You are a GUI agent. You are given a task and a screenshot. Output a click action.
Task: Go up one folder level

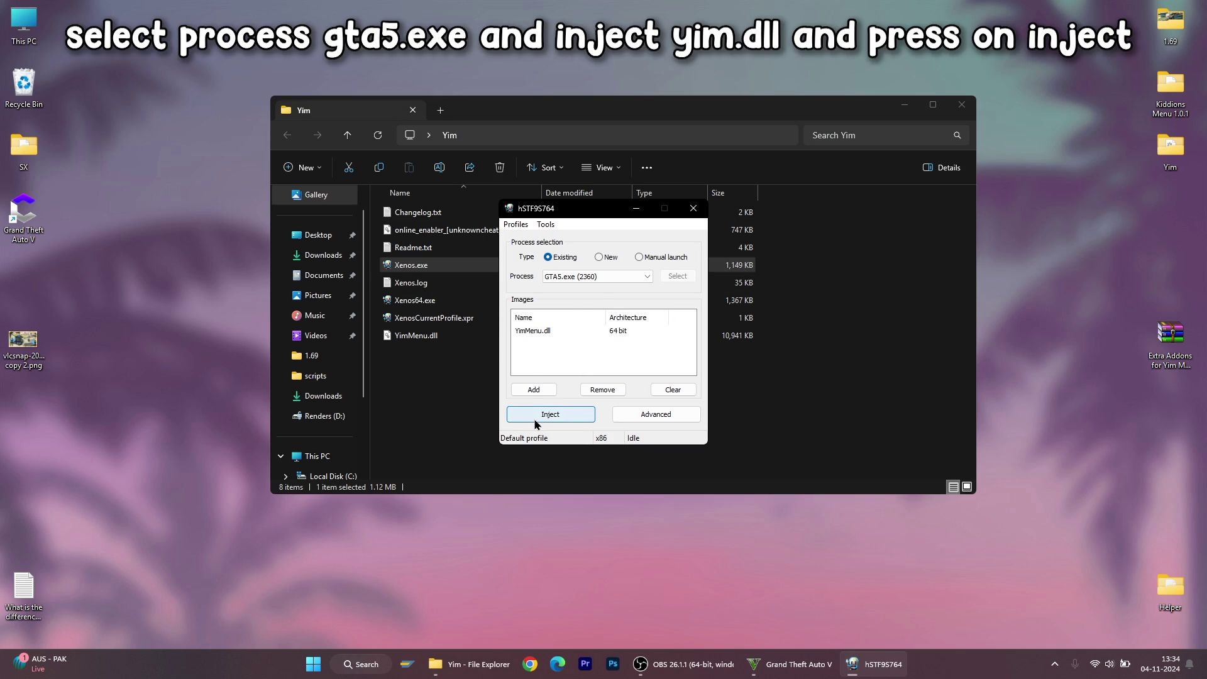348,135
